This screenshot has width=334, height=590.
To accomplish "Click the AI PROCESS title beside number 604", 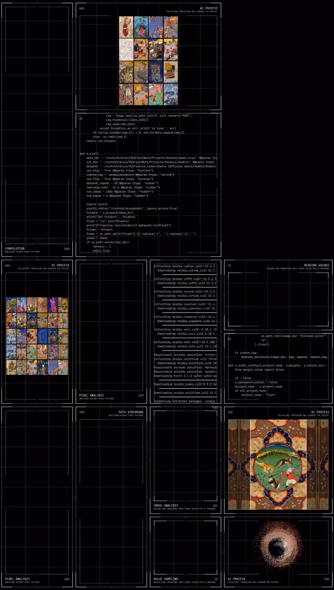I will 60,265.
